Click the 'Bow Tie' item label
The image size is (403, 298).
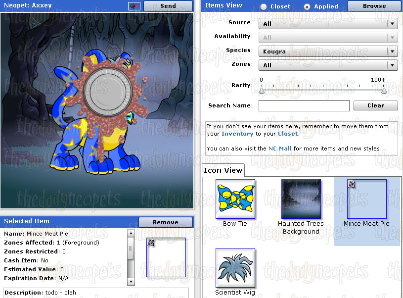pos(235,224)
